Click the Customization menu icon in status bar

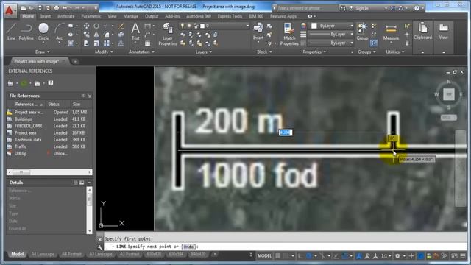pos(463,256)
